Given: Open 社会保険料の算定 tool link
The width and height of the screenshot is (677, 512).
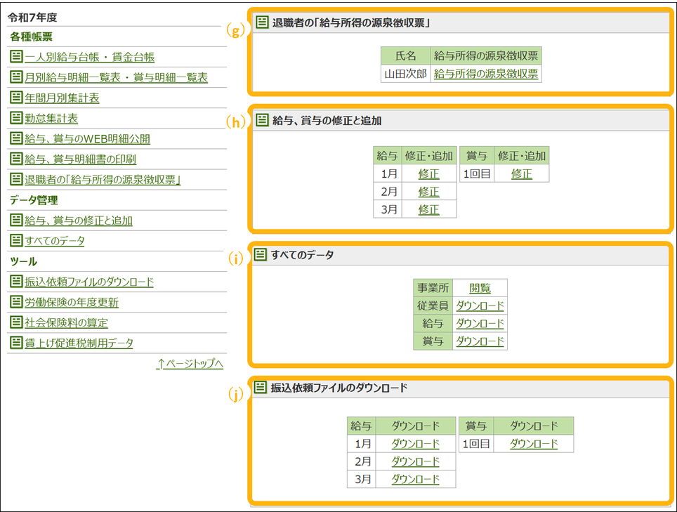Looking at the screenshot, I should click(66, 323).
